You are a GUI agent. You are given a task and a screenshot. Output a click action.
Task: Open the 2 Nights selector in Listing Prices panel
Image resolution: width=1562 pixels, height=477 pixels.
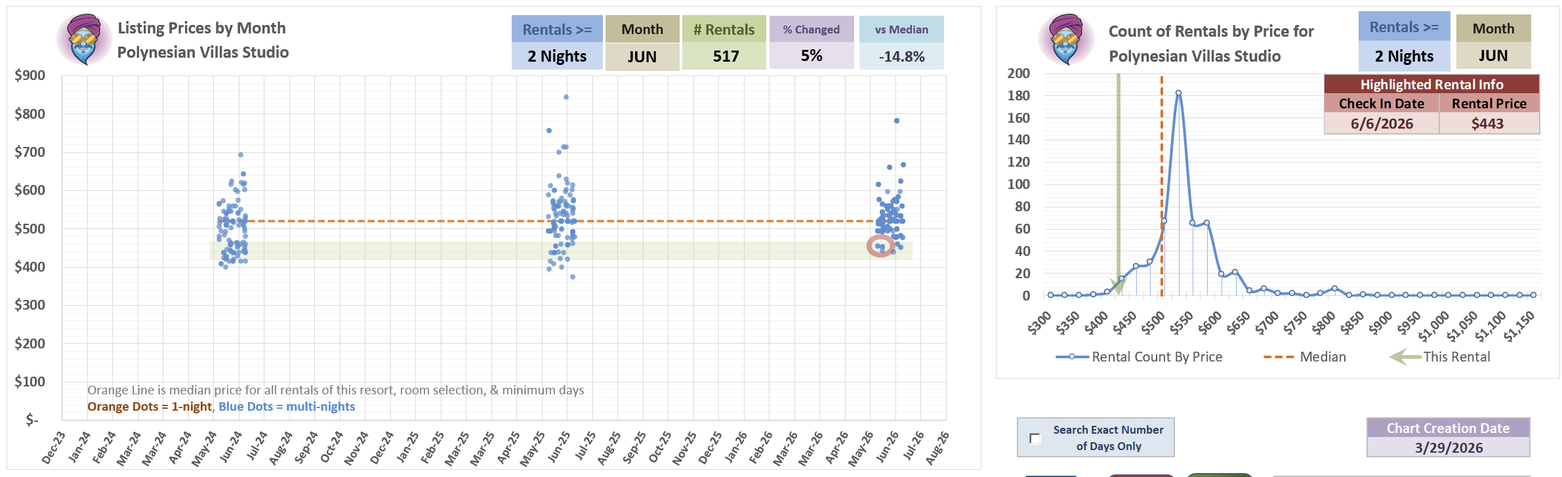[x=557, y=56]
